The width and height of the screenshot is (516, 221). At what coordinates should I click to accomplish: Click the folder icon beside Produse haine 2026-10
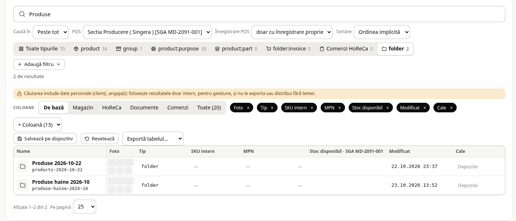tap(22, 185)
